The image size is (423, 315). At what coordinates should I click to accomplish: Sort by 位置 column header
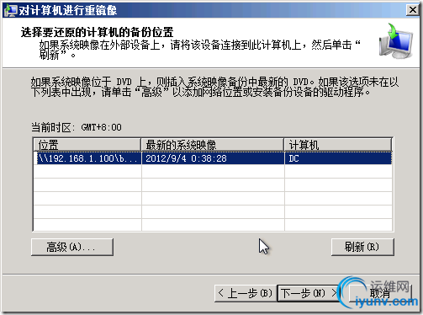(x=87, y=145)
